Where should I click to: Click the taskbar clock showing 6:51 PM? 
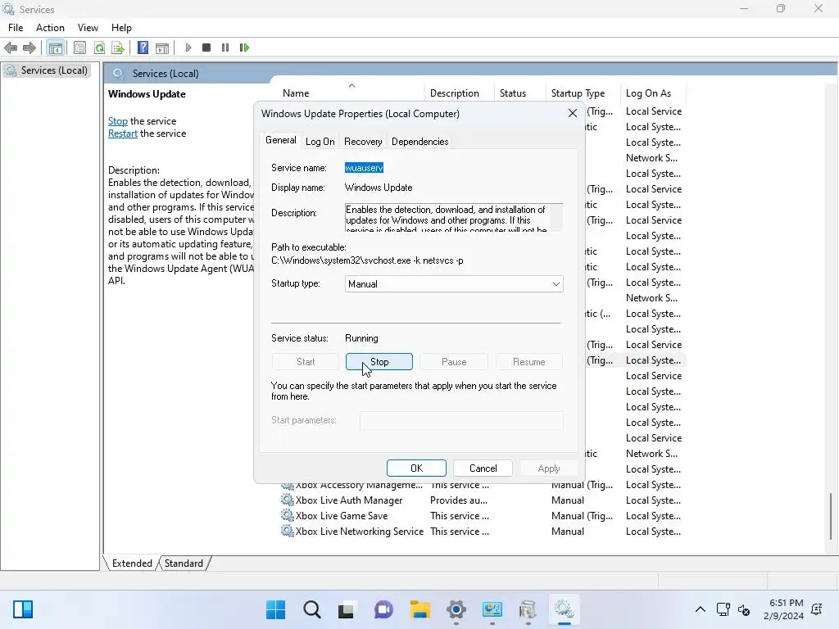tap(784, 609)
